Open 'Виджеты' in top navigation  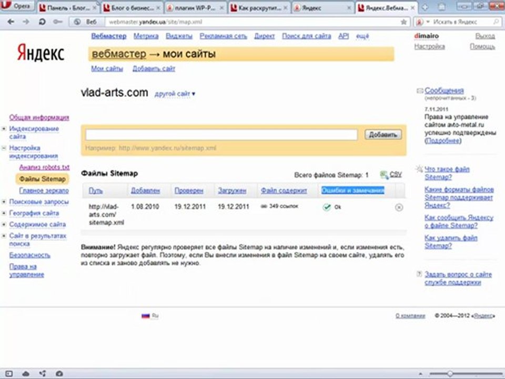click(x=179, y=36)
